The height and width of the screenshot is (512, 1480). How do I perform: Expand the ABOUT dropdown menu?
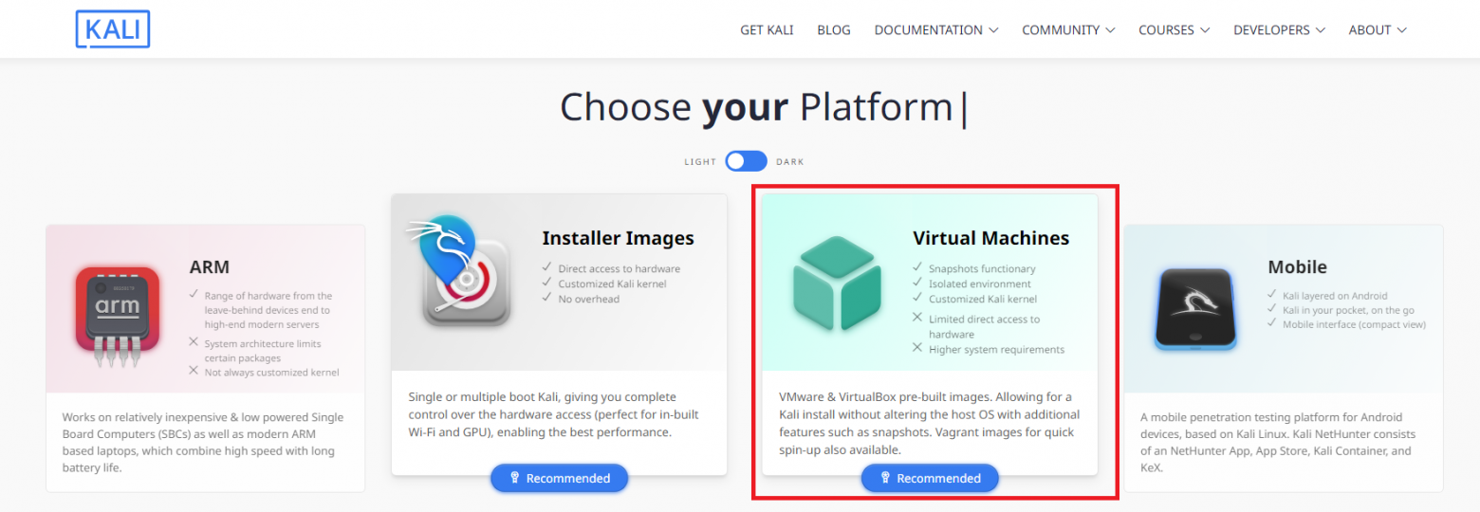(x=1378, y=30)
